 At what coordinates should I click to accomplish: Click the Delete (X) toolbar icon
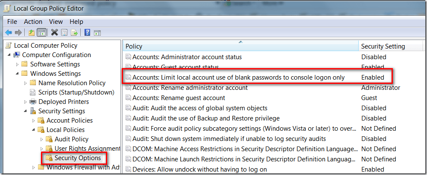coord(55,33)
